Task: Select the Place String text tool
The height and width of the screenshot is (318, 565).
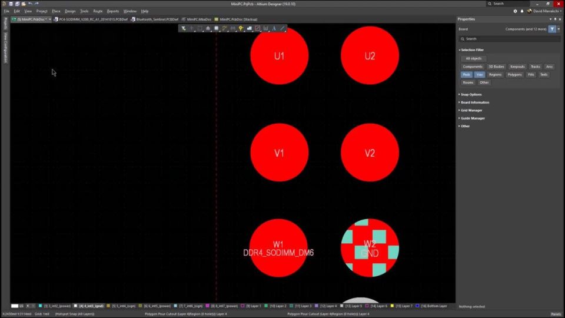Action: (274, 28)
